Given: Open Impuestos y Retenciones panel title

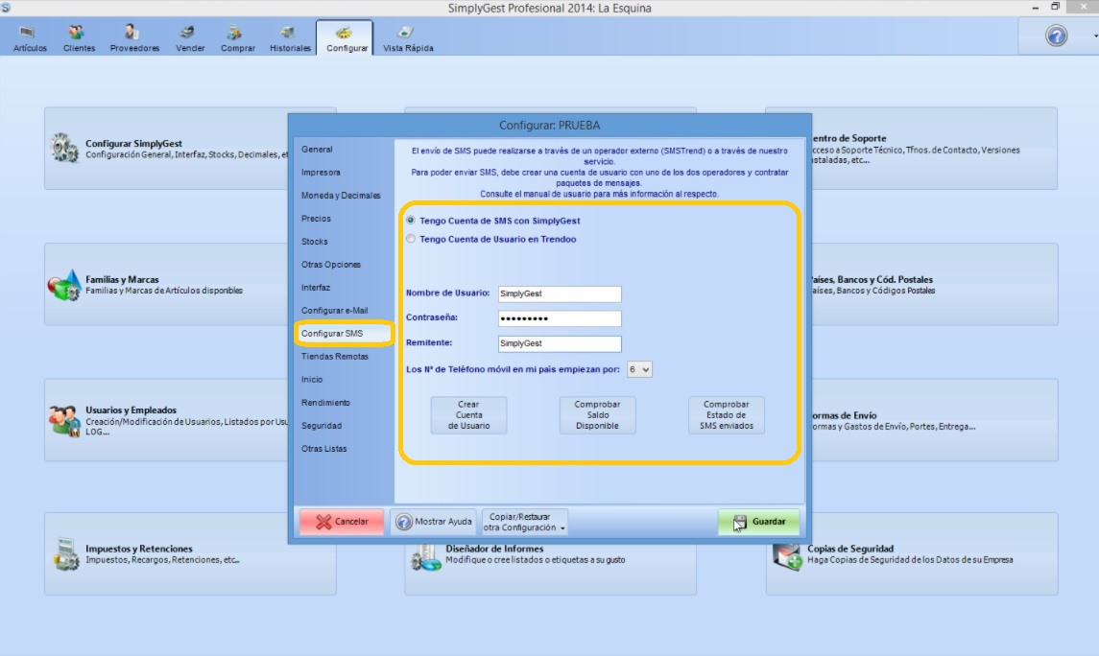Looking at the screenshot, I should [x=139, y=549].
